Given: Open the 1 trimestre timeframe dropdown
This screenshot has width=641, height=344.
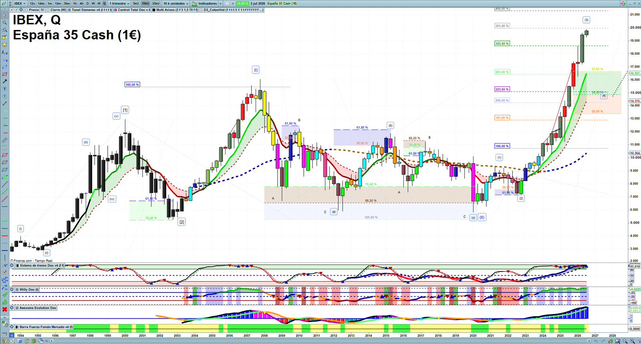Looking at the screenshot, I should (x=119, y=4).
